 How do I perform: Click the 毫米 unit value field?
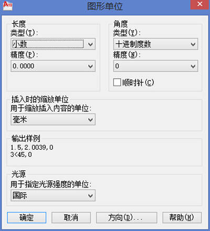(x=53, y=119)
